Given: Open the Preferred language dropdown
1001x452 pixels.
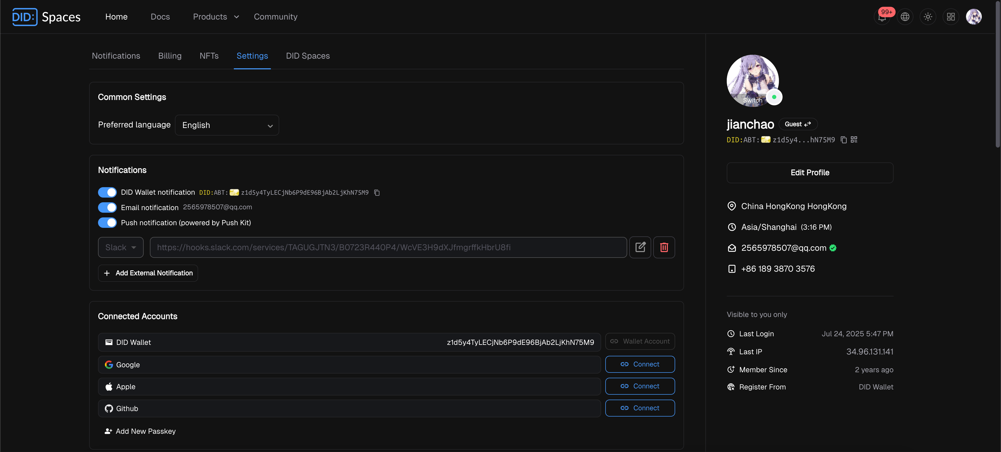Looking at the screenshot, I should pos(227,125).
